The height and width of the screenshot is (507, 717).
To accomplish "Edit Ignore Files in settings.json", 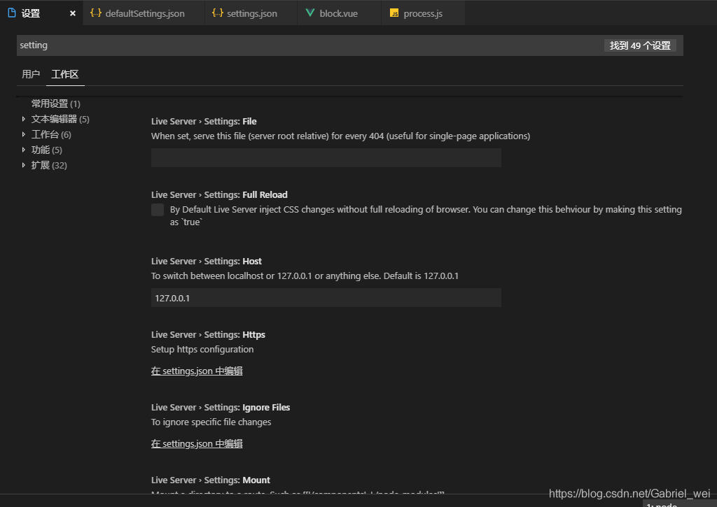I will point(196,443).
